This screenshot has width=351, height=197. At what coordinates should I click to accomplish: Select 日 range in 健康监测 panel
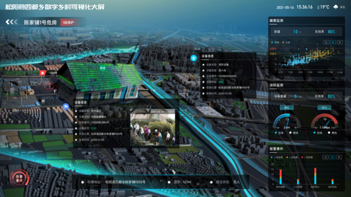(326, 42)
